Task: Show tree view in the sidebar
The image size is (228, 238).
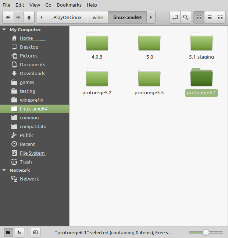Action: 19,232
